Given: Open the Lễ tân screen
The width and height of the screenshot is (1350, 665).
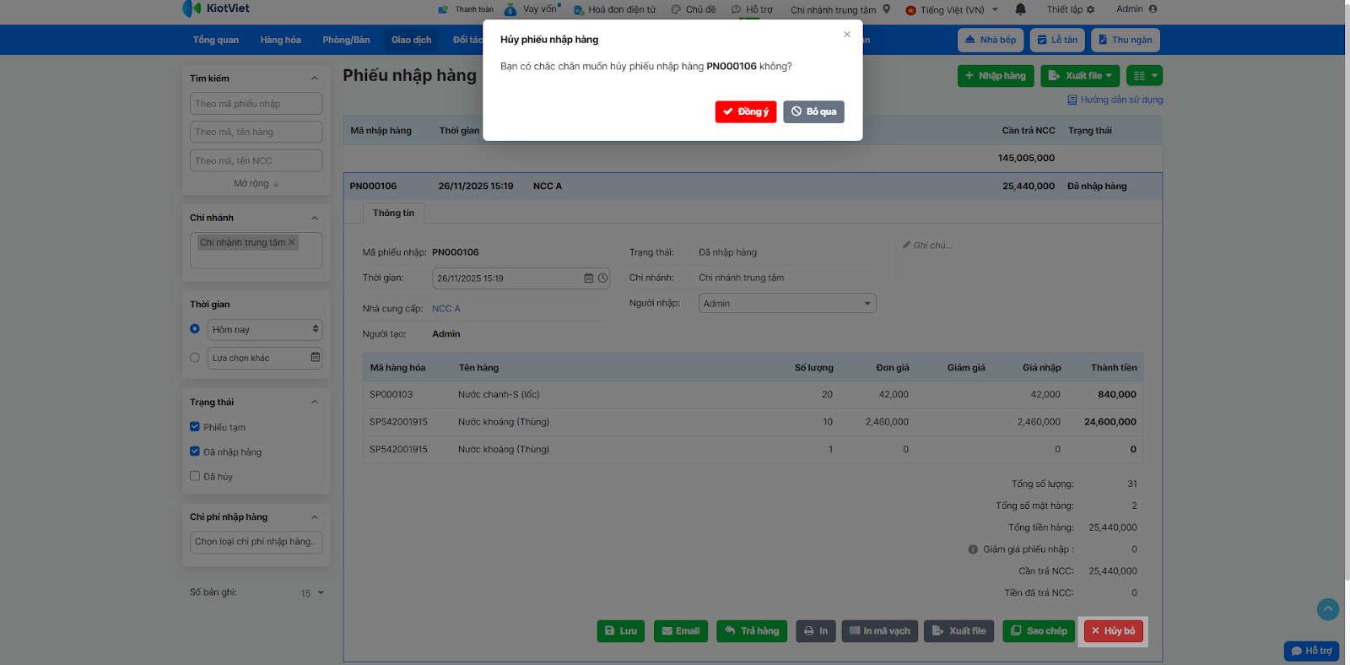Looking at the screenshot, I should (x=1057, y=40).
